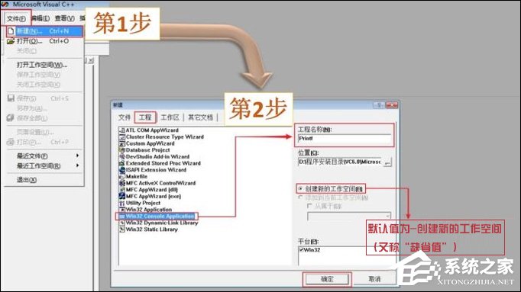The image size is (521, 292).
Task: Click the Cluster Resource Type Wizard icon
Action: [122, 137]
